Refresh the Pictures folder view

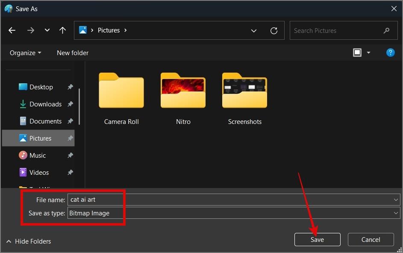click(274, 31)
